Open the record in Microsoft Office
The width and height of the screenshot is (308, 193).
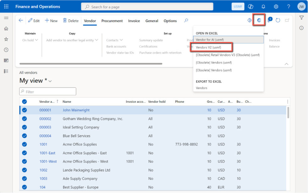click(258, 20)
